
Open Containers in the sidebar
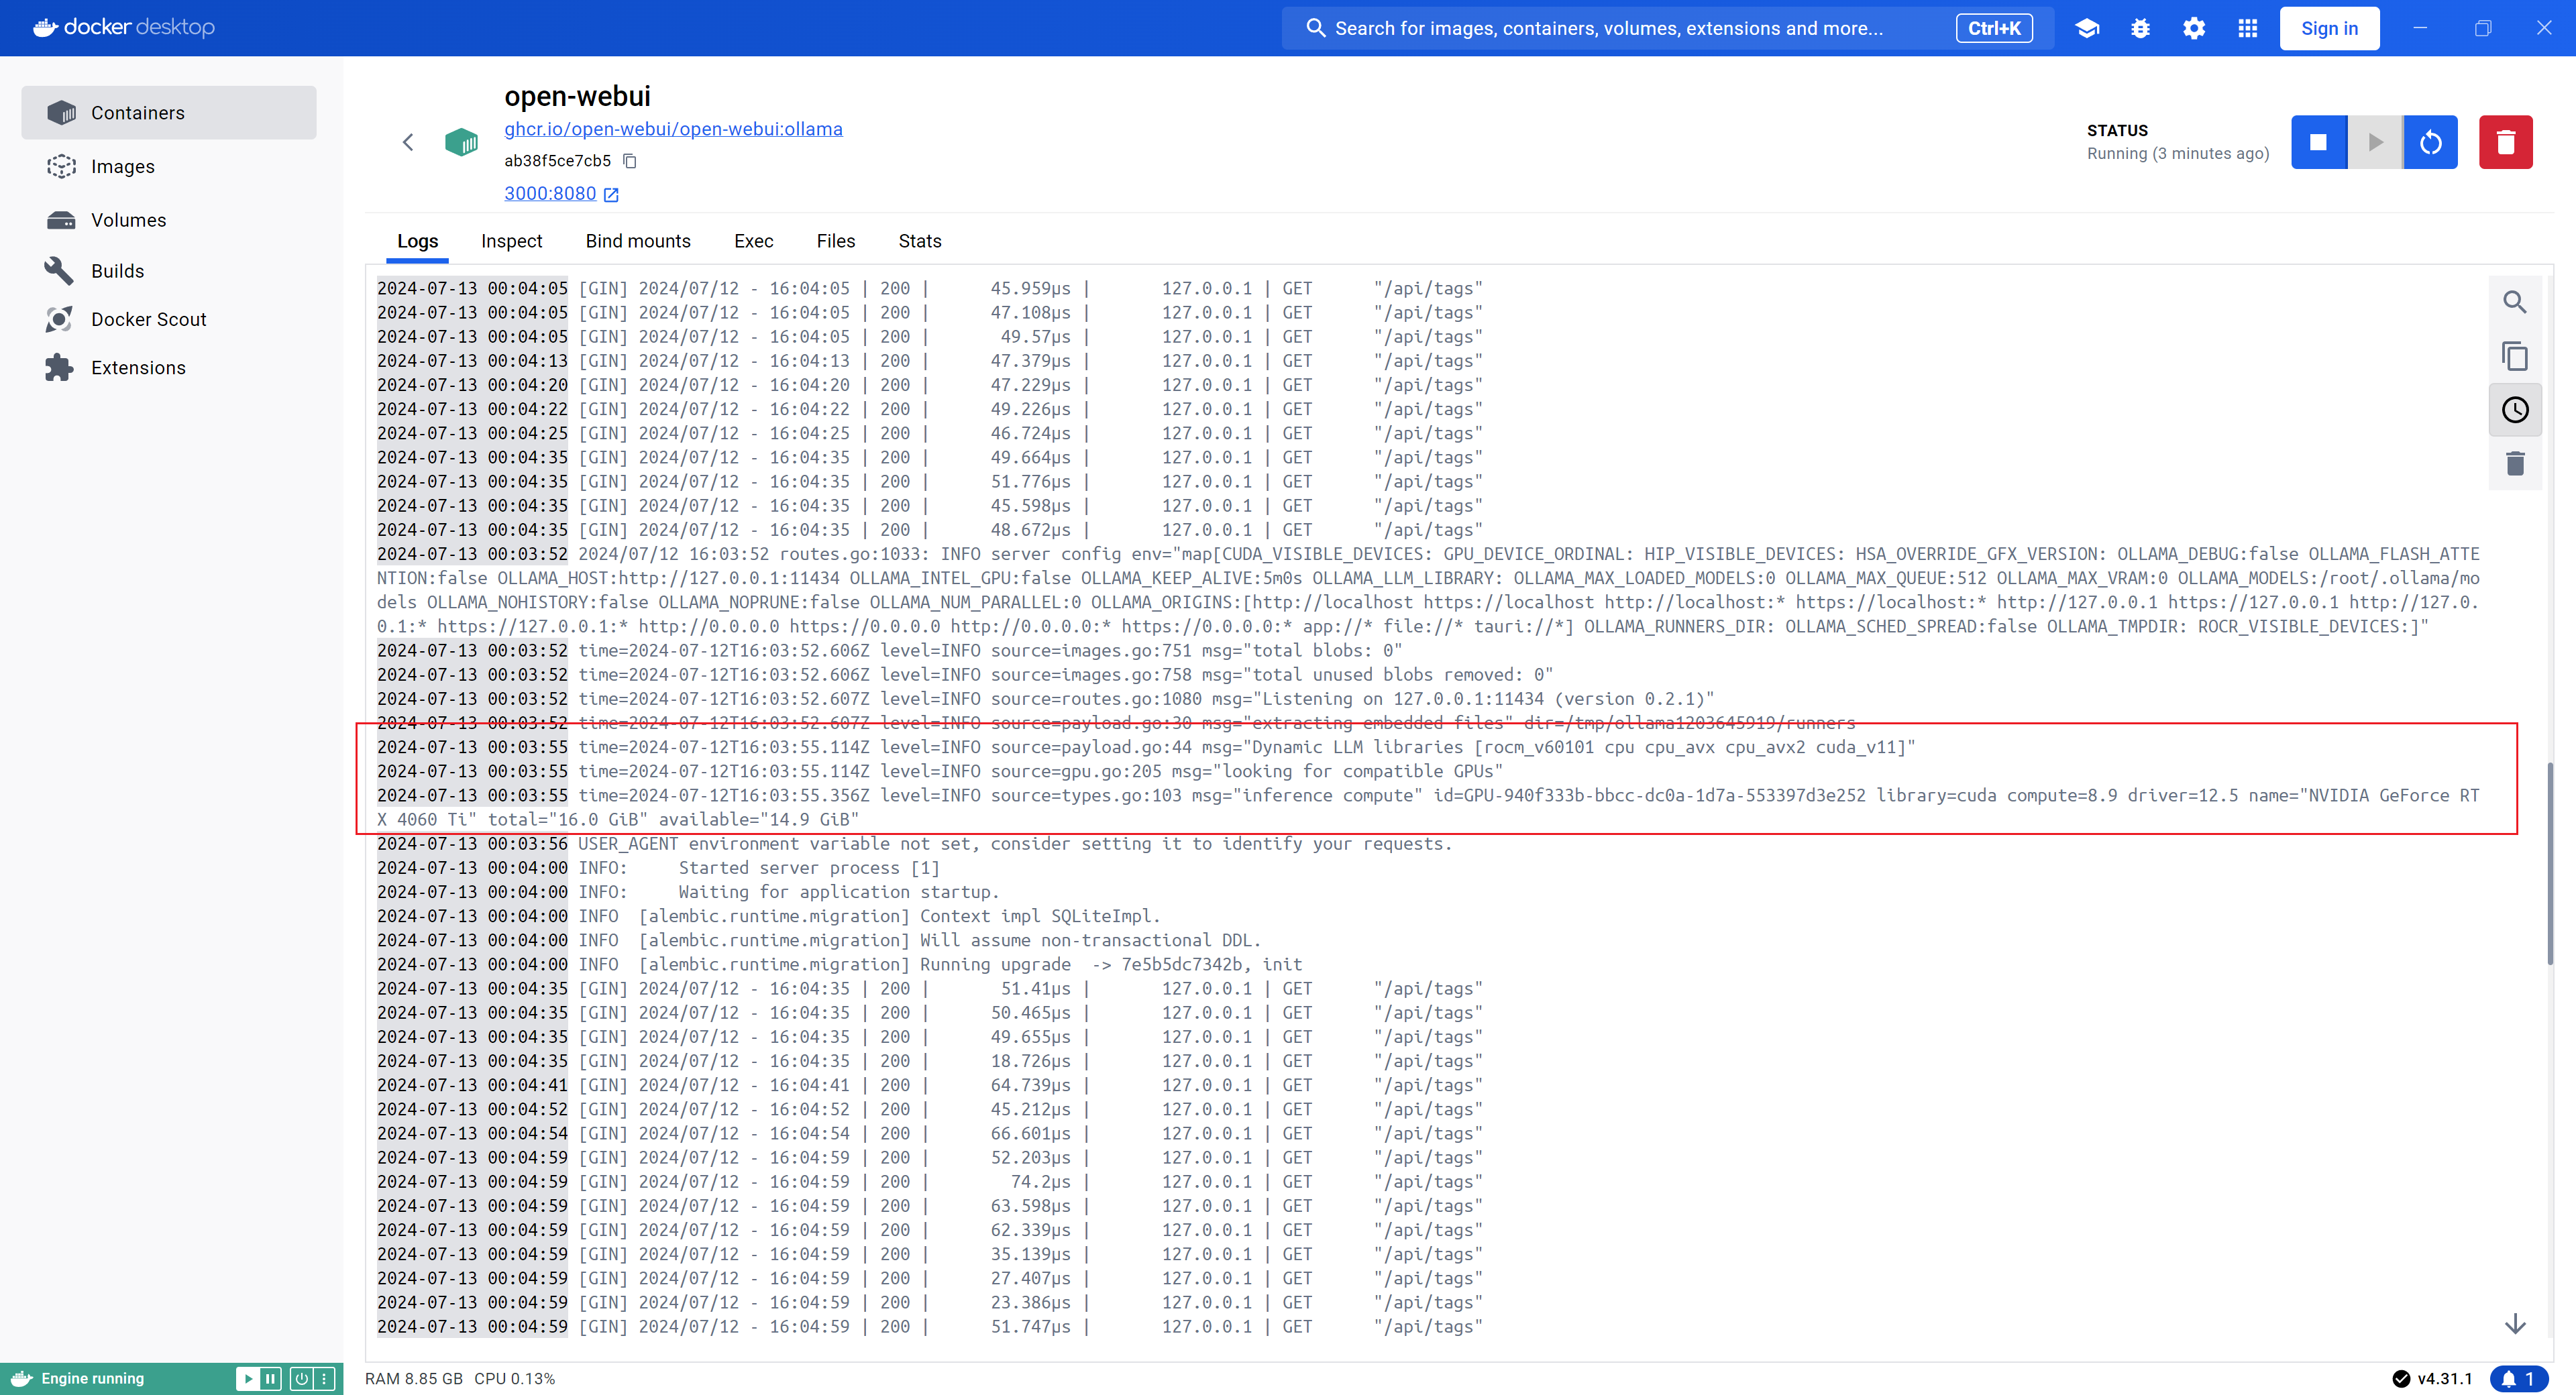pyautogui.click(x=169, y=113)
